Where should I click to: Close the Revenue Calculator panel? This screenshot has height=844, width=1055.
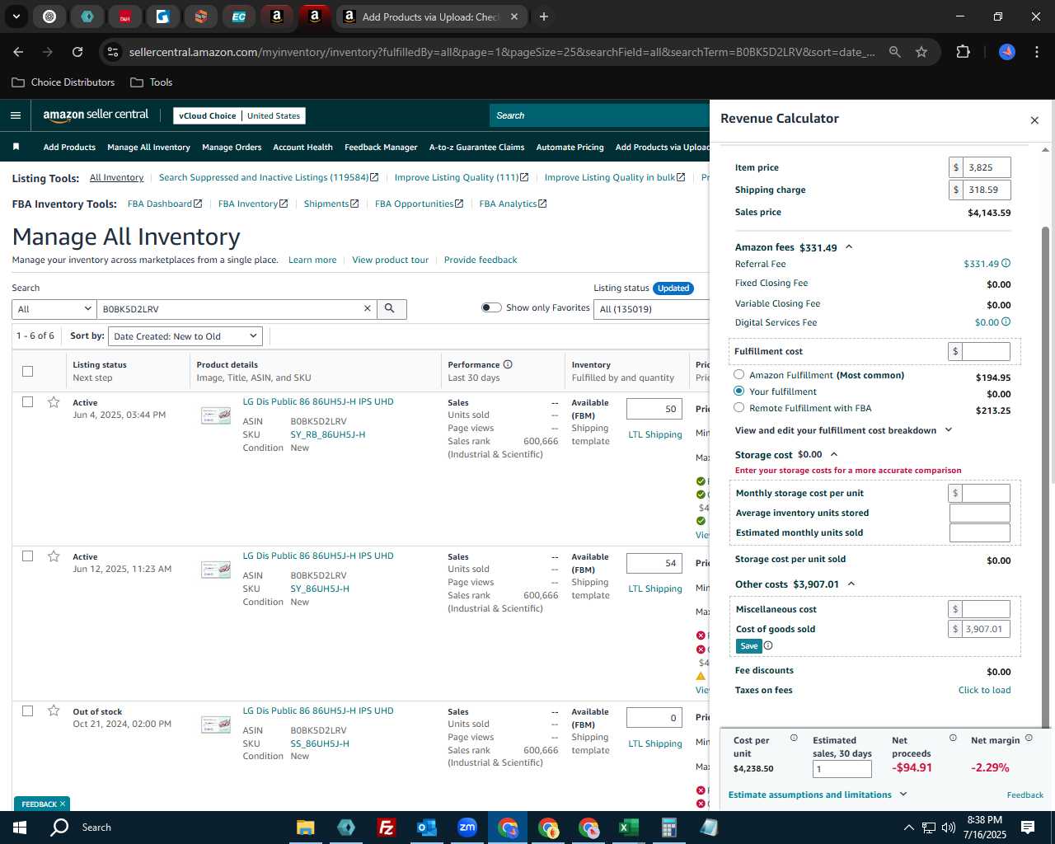[x=1034, y=120]
